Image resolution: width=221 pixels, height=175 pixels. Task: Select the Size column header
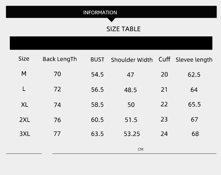point(24,58)
